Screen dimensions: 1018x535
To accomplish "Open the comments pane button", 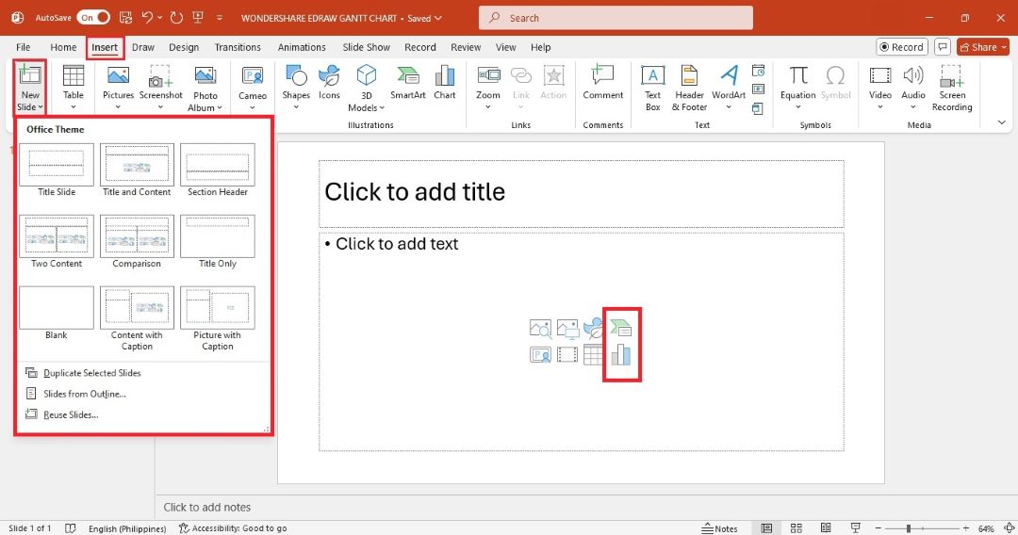I will tap(943, 47).
